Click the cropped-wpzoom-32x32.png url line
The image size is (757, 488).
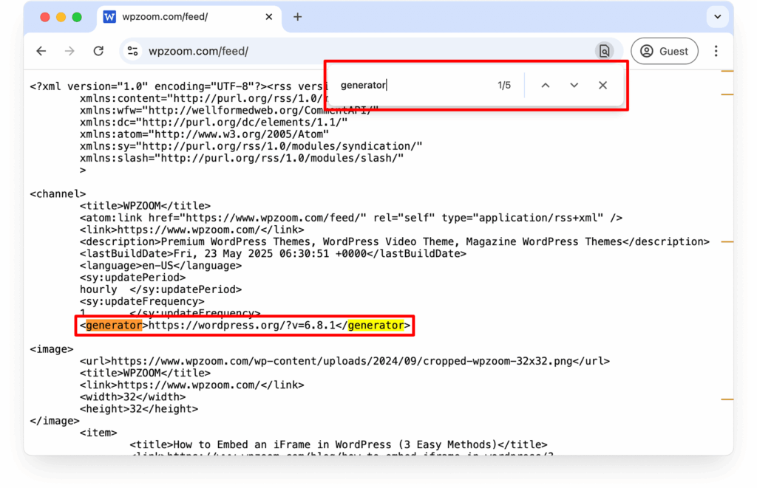click(x=344, y=361)
